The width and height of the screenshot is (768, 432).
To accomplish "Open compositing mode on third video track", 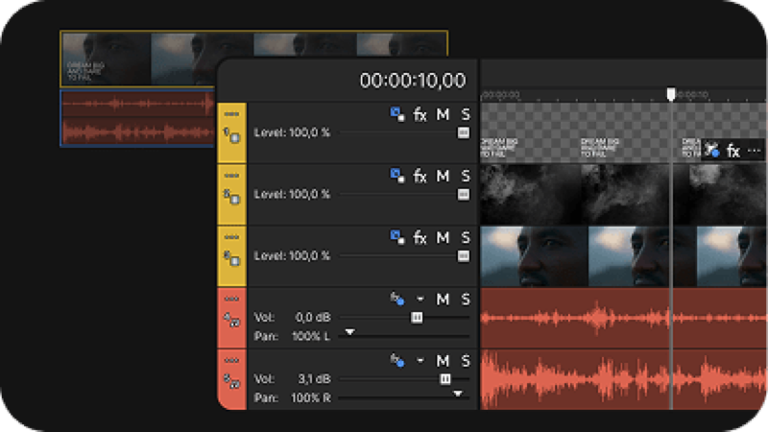I will [x=397, y=237].
